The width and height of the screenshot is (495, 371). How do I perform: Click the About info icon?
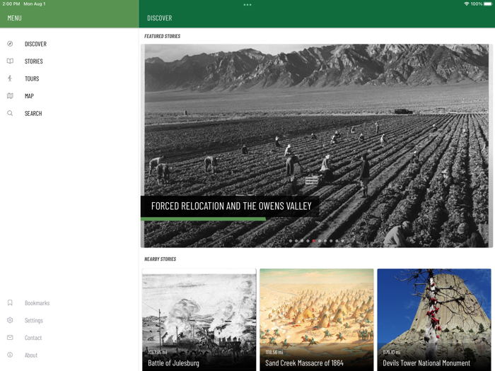point(10,355)
